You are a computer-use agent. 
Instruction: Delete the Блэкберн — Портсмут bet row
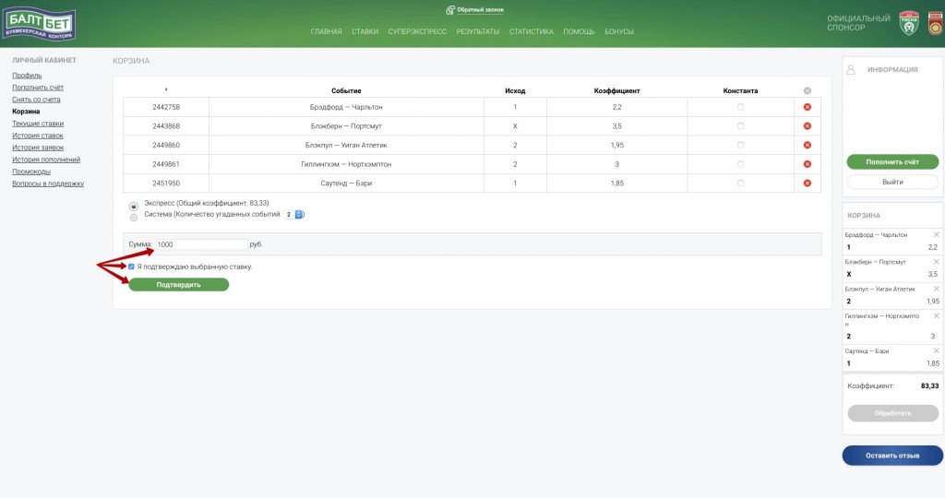click(807, 125)
